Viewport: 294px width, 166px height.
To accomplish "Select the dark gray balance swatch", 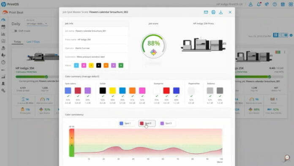I will (x=220, y=91).
